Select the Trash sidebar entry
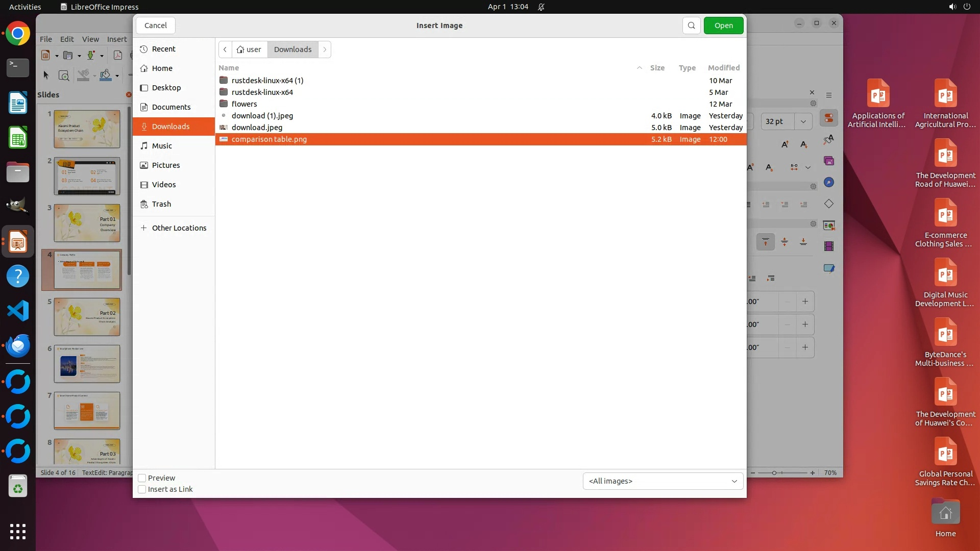 (161, 204)
